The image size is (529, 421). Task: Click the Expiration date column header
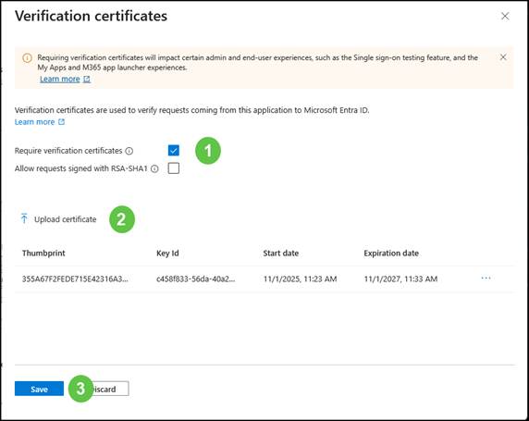coord(391,254)
